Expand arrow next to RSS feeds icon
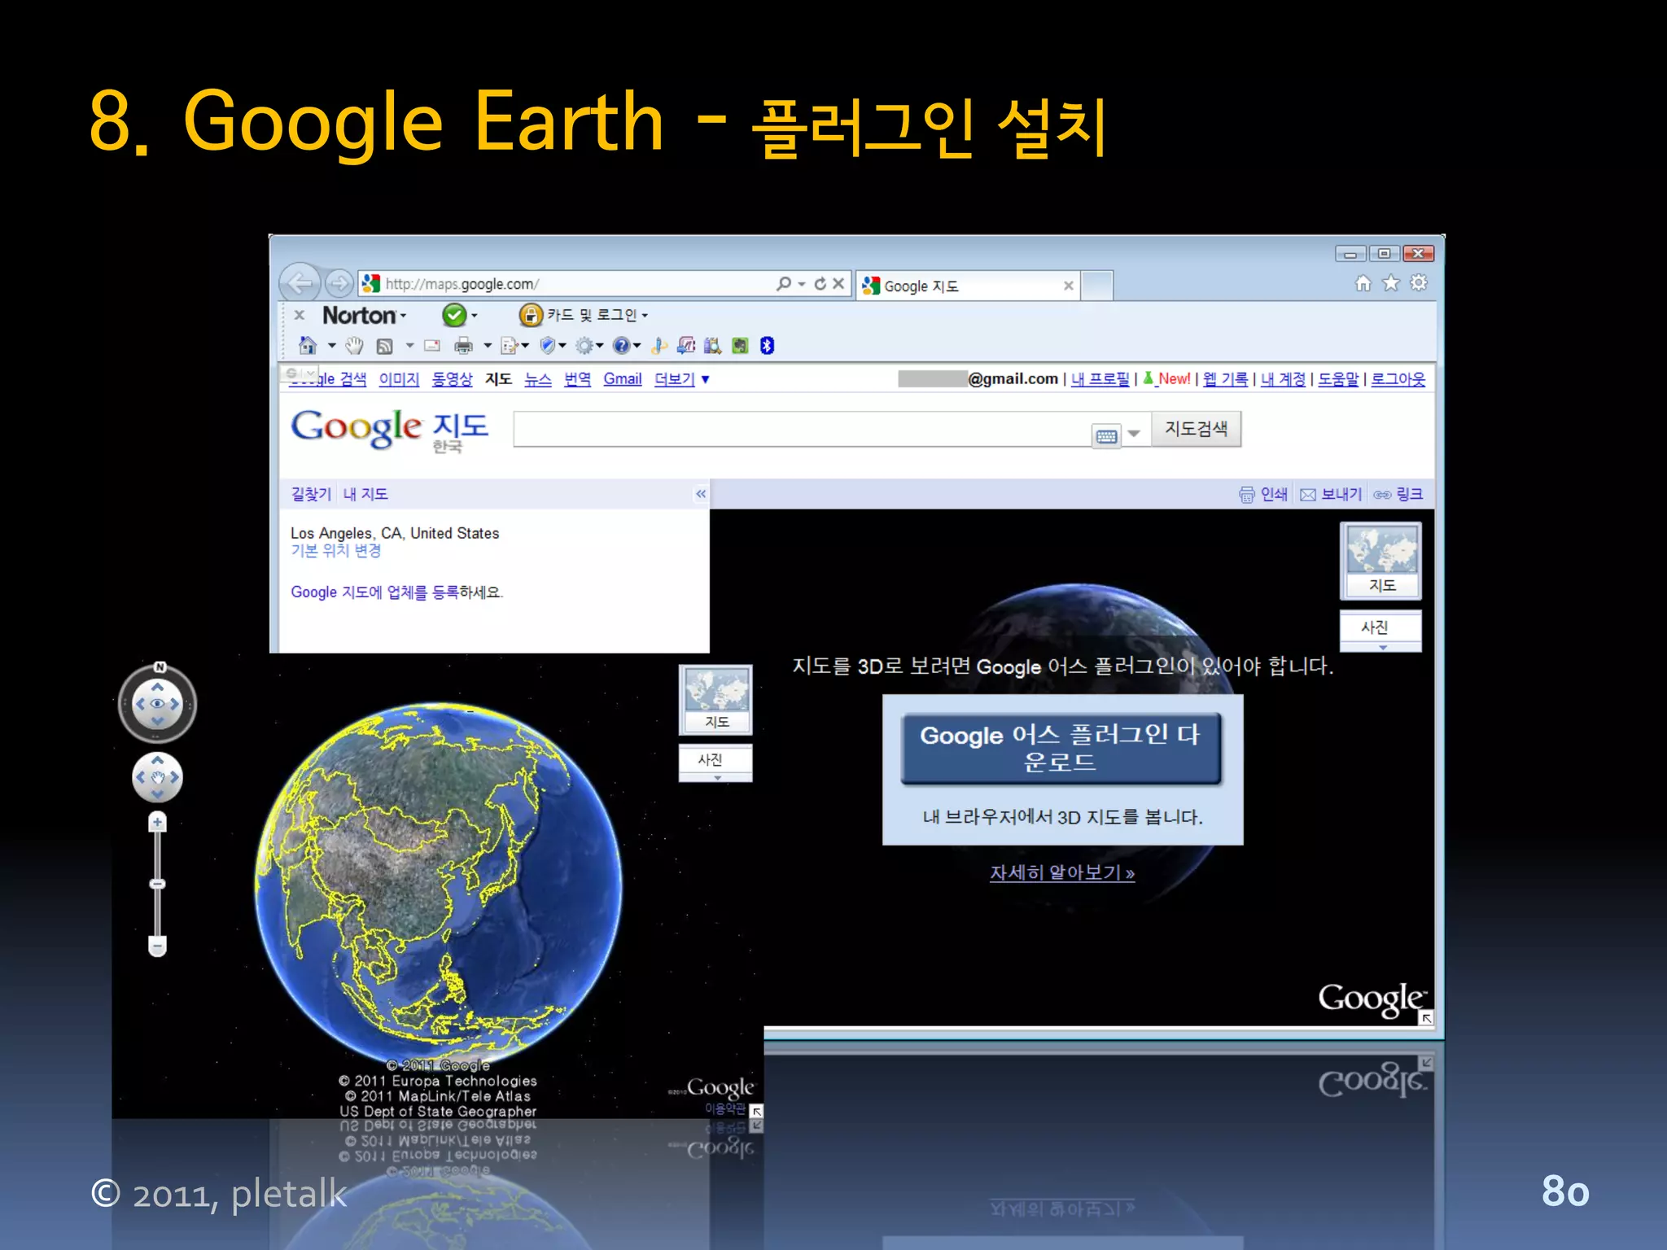 coord(410,346)
